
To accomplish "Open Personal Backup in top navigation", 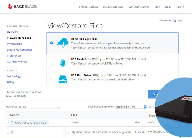I will 88,7.
